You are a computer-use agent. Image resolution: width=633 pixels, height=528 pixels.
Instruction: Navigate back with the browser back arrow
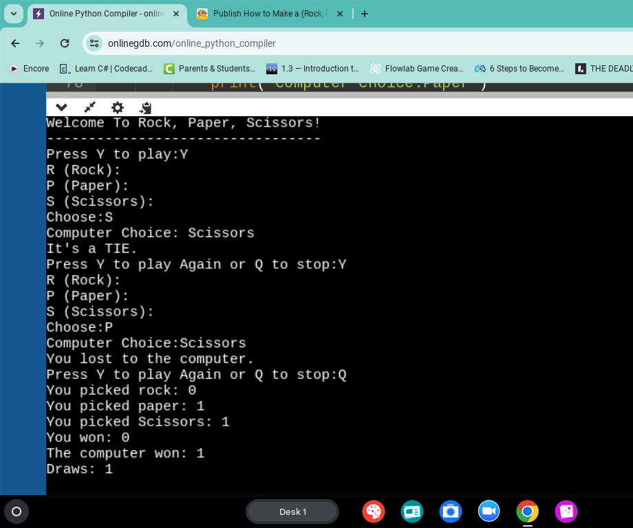[x=15, y=43]
